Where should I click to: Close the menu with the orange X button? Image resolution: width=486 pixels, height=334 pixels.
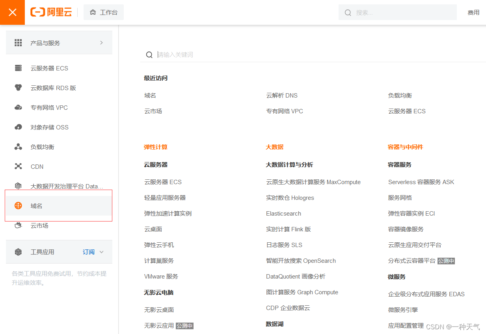coord(12,12)
